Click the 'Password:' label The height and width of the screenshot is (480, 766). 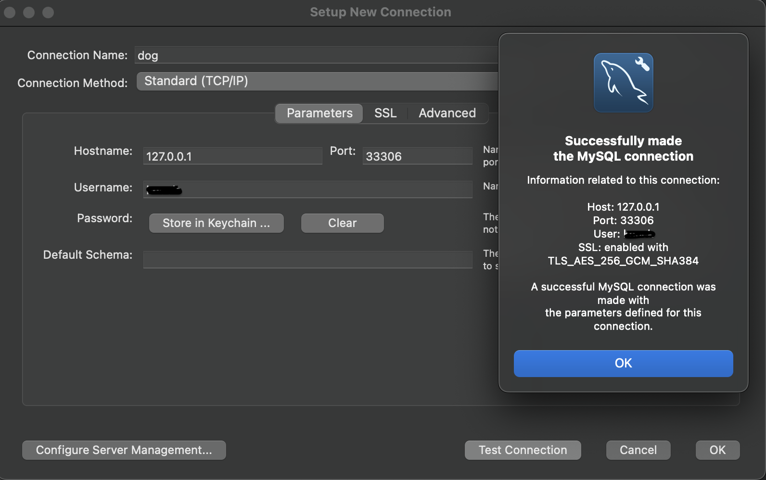(x=104, y=218)
